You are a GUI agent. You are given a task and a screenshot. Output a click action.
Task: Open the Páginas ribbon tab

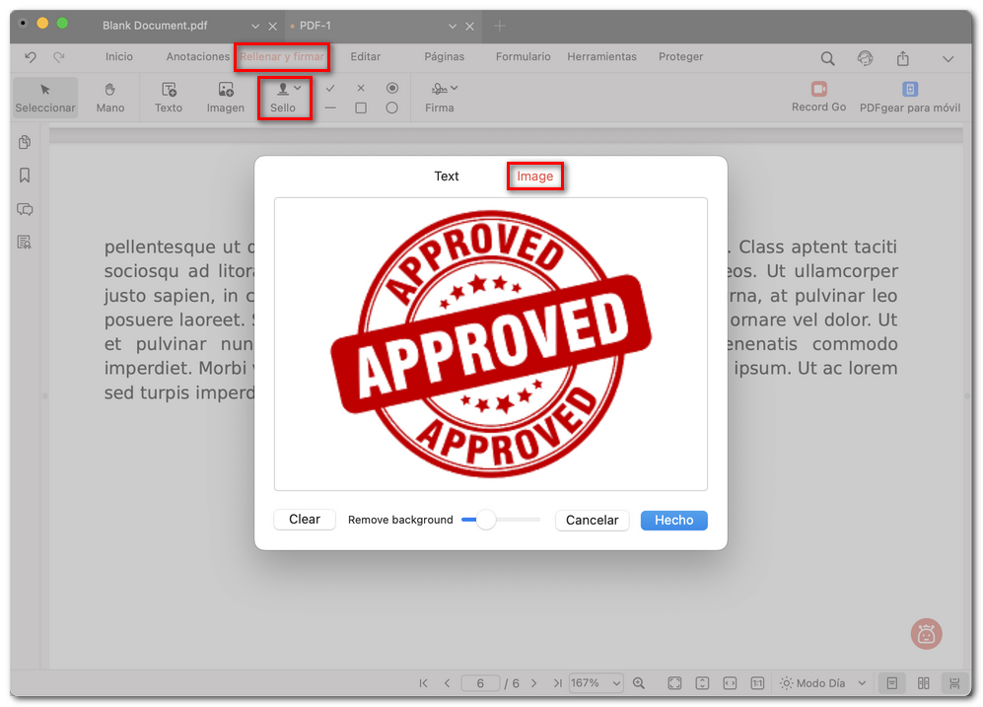(x=444, y=57)
